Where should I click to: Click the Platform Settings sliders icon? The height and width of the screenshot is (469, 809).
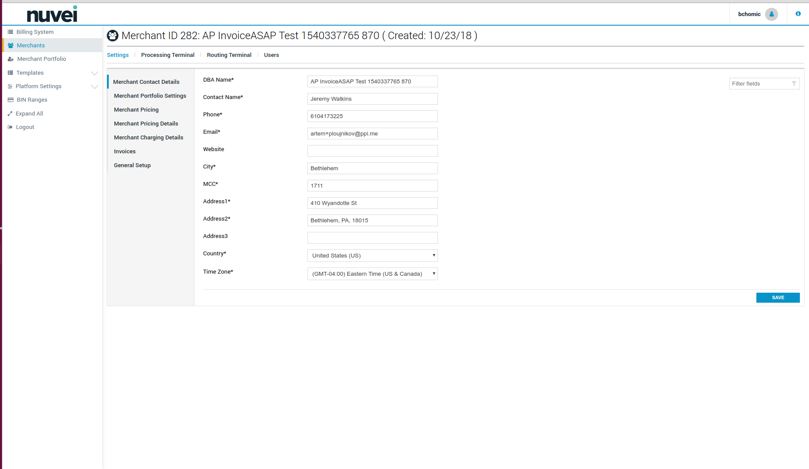10,86
